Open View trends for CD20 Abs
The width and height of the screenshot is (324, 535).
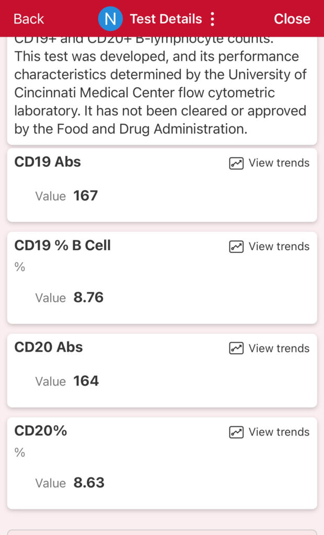279,348
